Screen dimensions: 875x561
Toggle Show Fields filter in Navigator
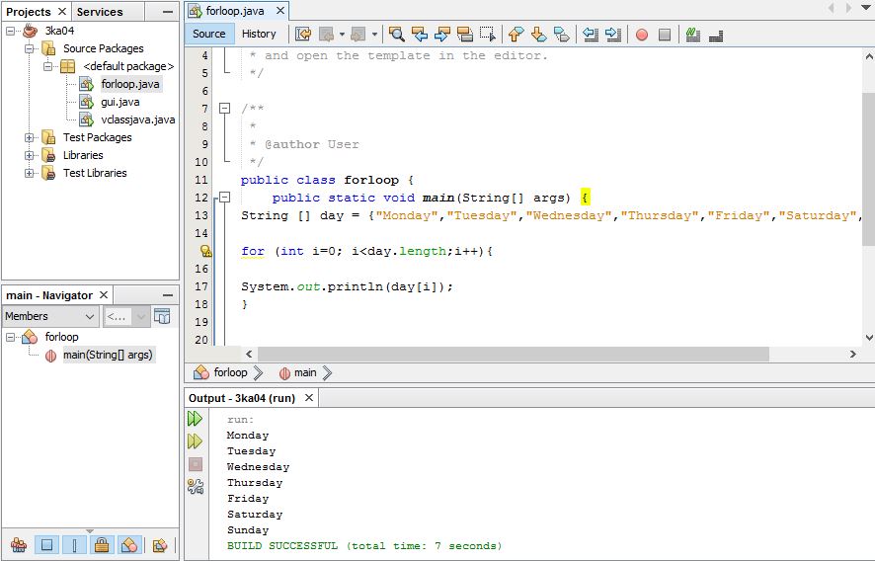click(47, 544)
